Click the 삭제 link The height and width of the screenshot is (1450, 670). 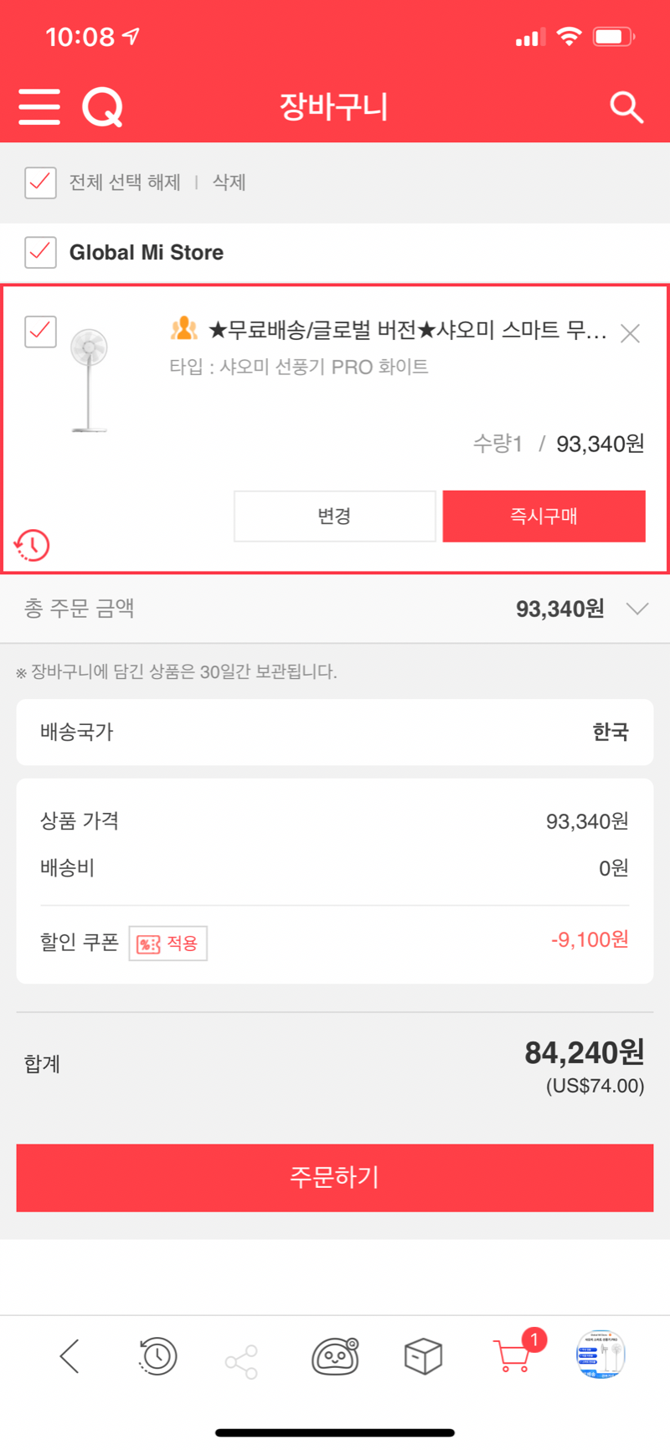(x=229, y=183)
